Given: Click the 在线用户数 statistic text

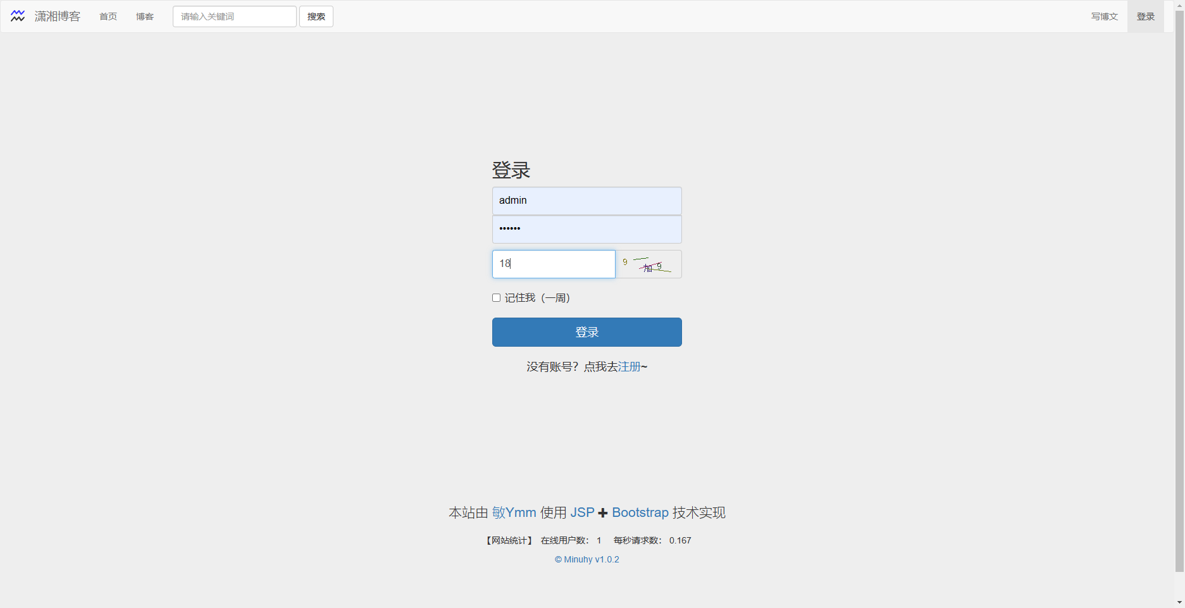Looking at the screenshot, I should click(571, 540).
